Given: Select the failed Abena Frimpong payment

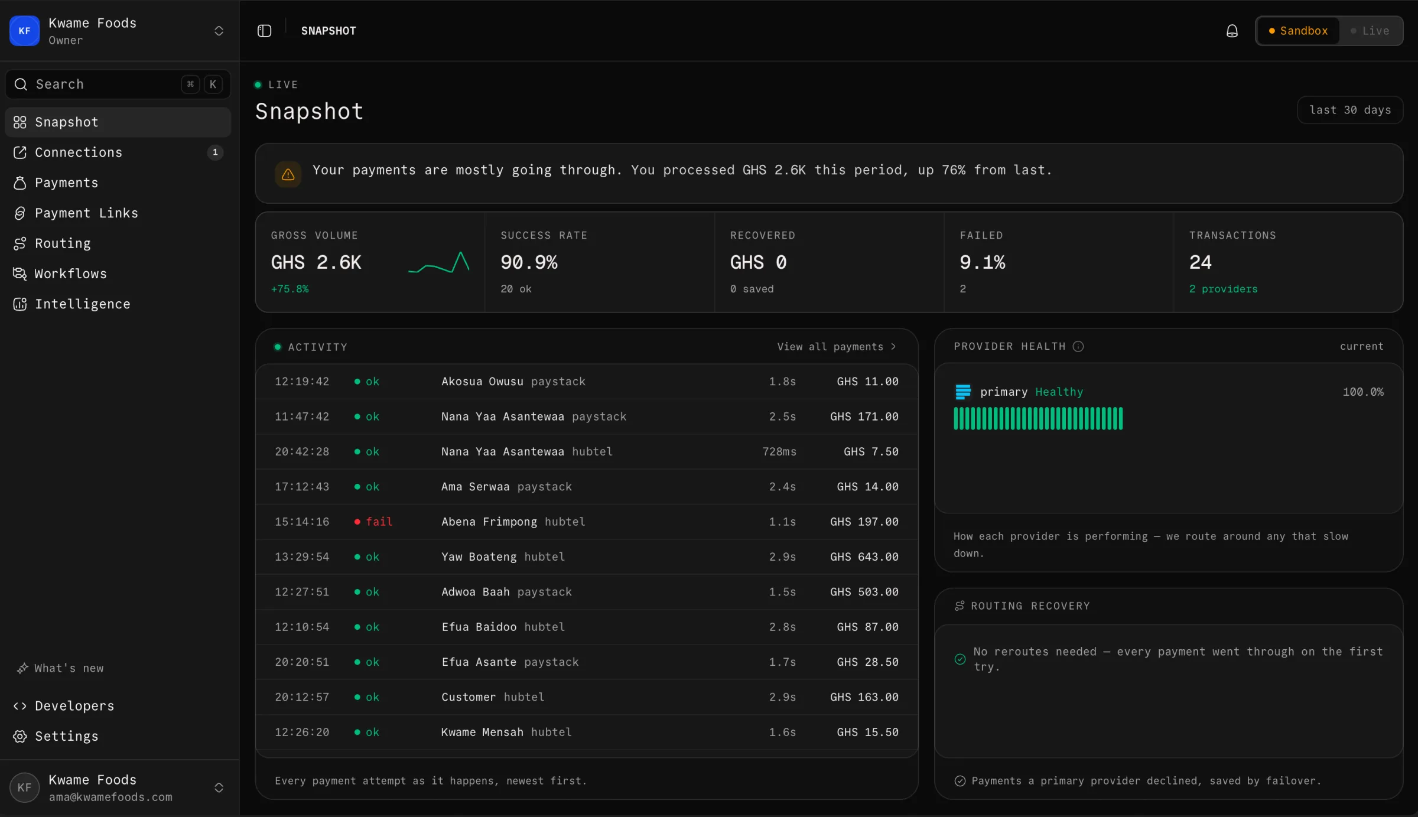Looking at the screenshot, I should 587,522.
